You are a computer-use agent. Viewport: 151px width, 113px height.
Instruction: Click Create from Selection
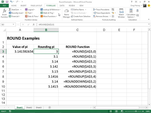81,16
